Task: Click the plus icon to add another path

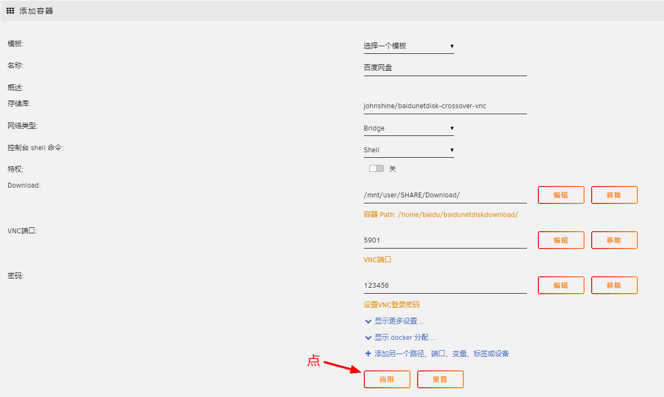Action: click(x=368, y=353)
